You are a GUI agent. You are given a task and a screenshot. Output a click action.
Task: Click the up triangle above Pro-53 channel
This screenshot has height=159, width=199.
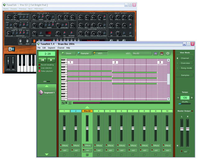87,107
